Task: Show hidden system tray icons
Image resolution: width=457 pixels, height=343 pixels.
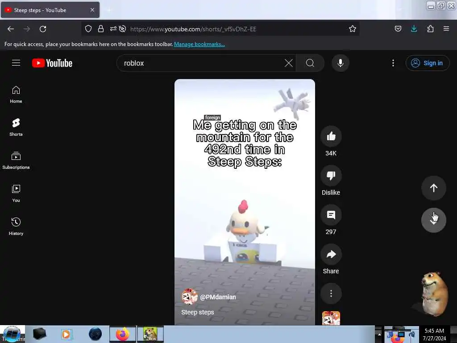Action: point(379,334)
